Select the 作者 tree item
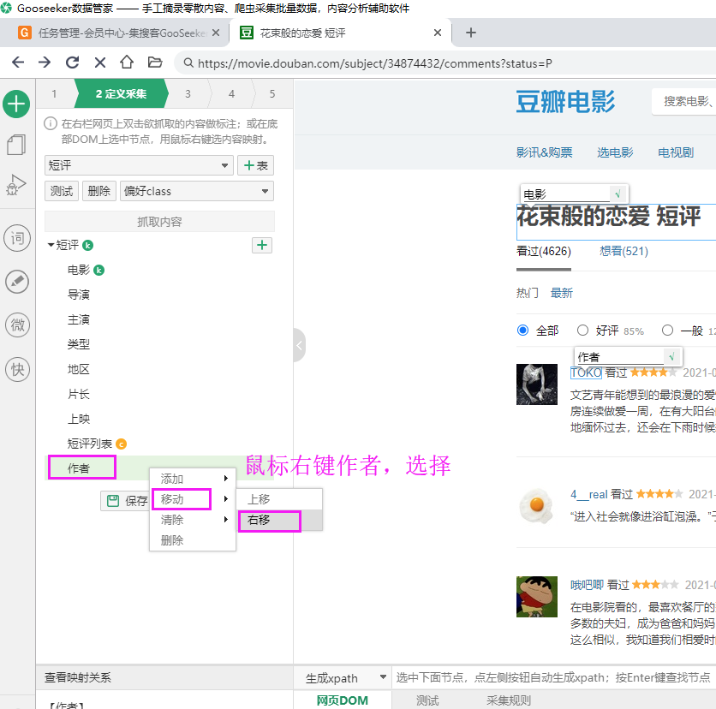 tap(79, 468)
